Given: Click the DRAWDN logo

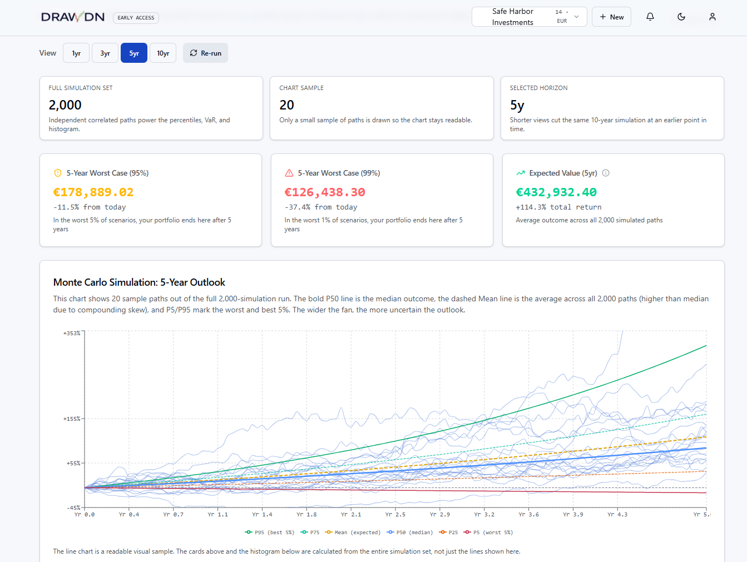Looking at the screenshot, I should [73, 17].
